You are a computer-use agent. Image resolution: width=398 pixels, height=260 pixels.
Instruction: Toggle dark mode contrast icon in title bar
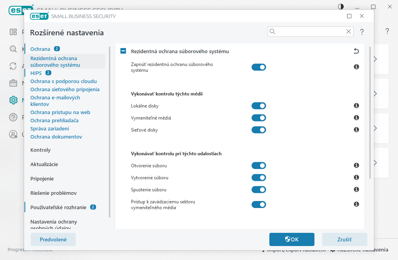click(x=341, y=7)
